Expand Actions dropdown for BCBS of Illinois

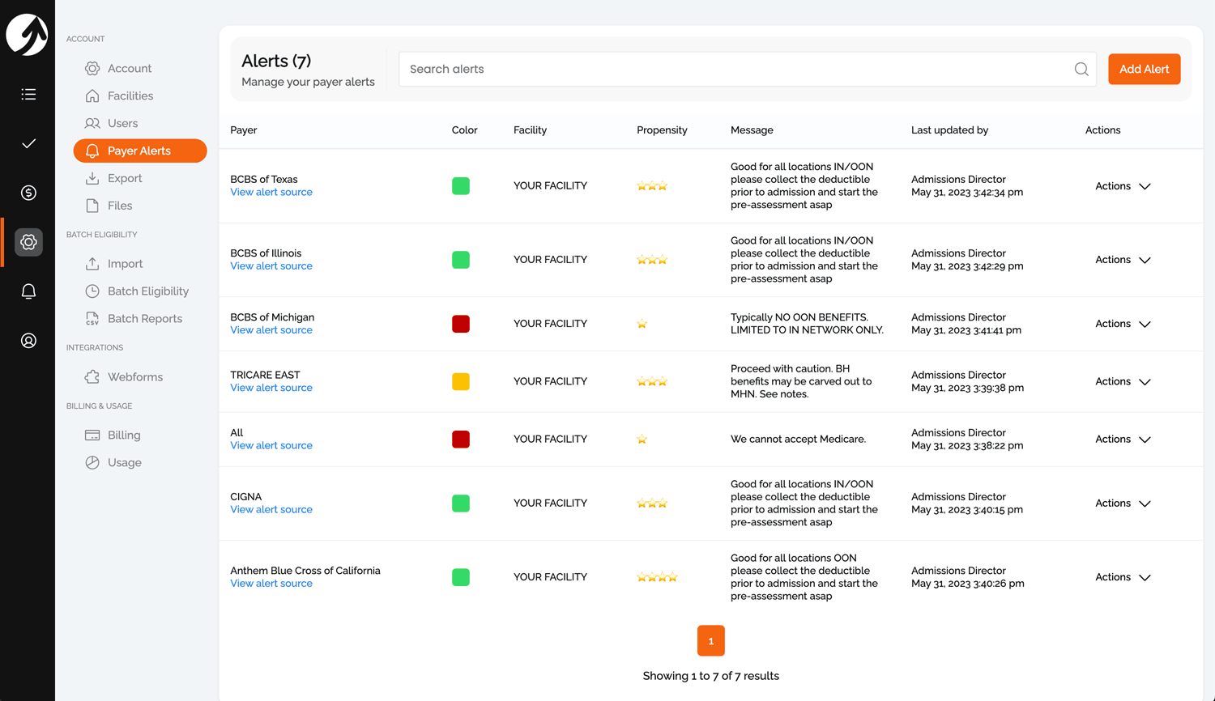[1123, 260]
